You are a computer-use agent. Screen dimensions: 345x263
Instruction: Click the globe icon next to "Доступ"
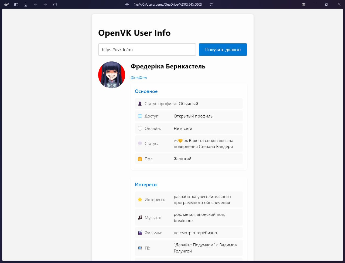tap(140, 116)
